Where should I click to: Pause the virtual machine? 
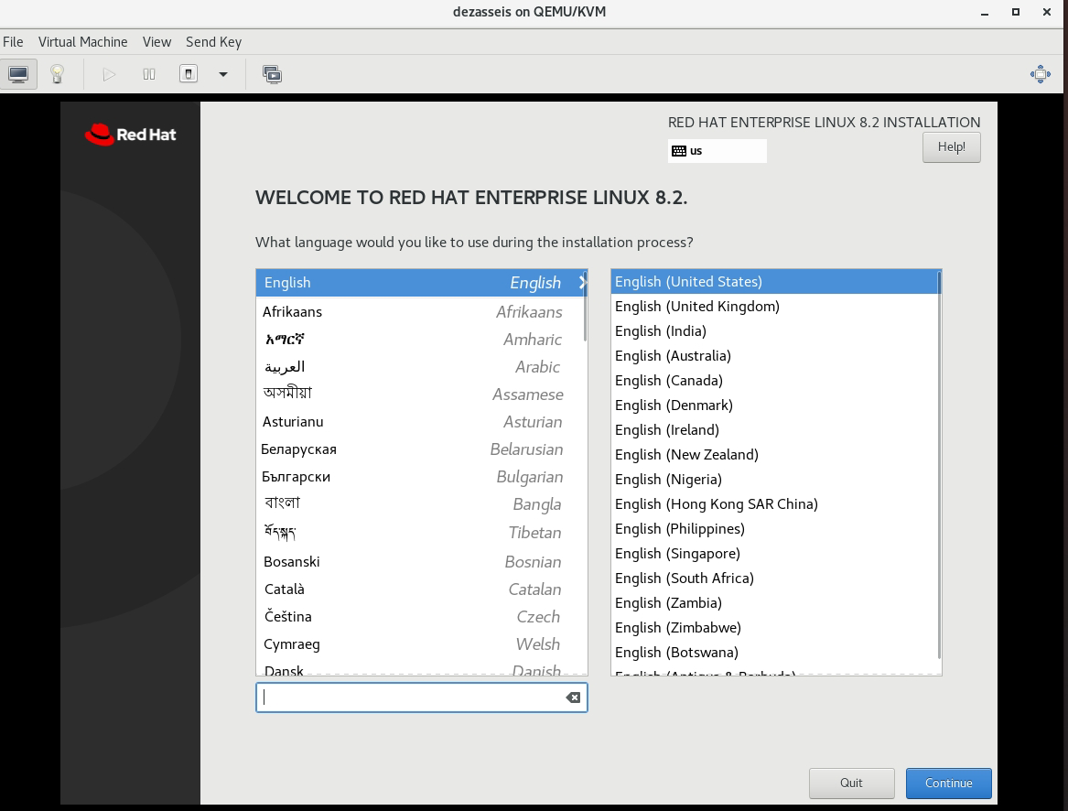coord(149,74)
